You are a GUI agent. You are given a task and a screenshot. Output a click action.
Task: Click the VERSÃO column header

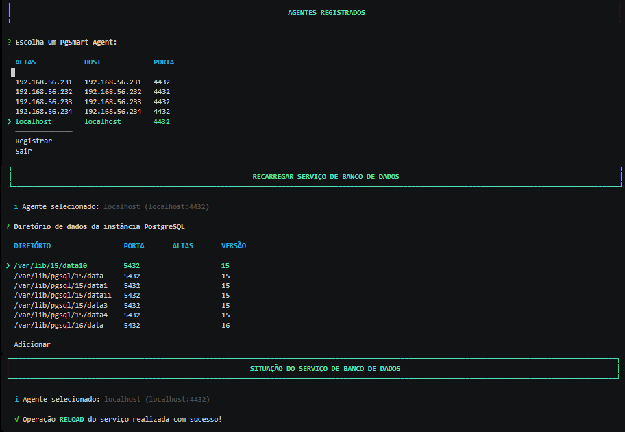pyautogui.click(x=234, y=246)
